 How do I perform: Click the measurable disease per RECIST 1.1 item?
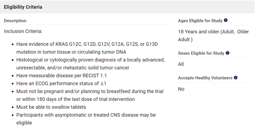tap(59, 76)
